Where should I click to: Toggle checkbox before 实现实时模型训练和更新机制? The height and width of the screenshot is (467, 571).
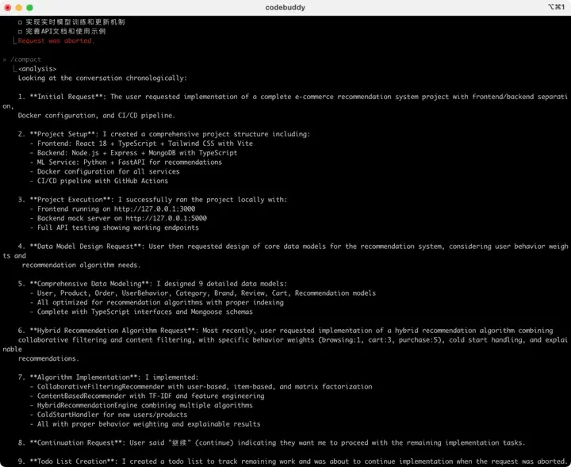coord(20,22)
